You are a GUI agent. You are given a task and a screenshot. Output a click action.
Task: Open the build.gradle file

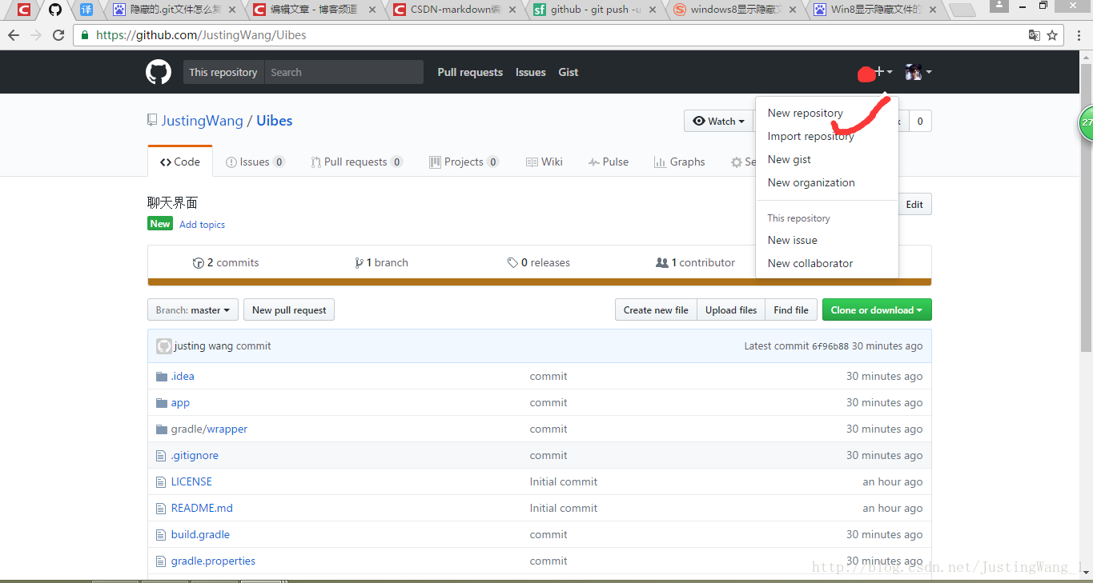200,534
